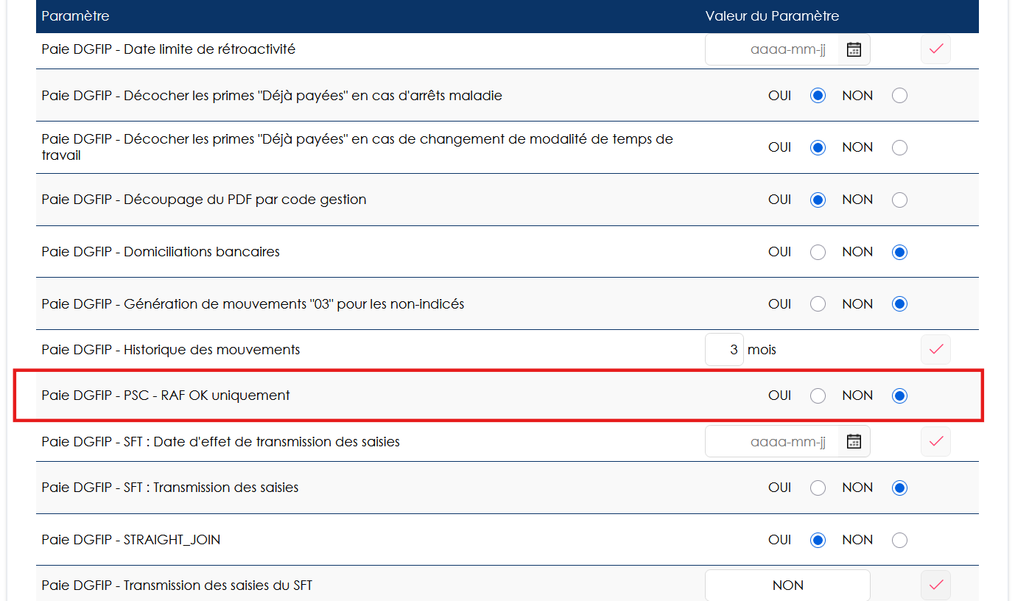This screenshot has width=1015, height=601.
Task: Open calendar for Date limite de rétroactivité
Action: pos(854,49)
